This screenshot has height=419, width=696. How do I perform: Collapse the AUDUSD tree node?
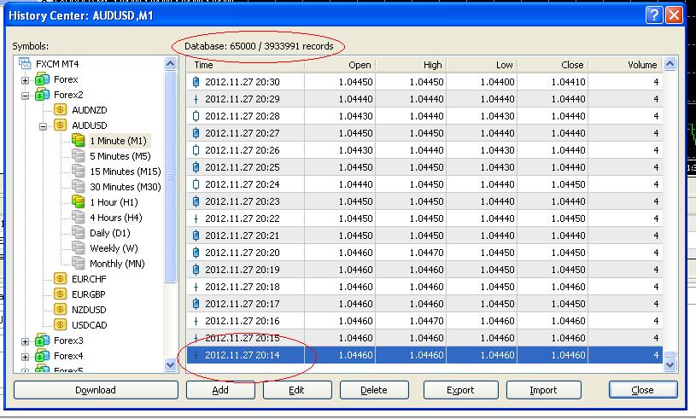(x=43, y=126)
